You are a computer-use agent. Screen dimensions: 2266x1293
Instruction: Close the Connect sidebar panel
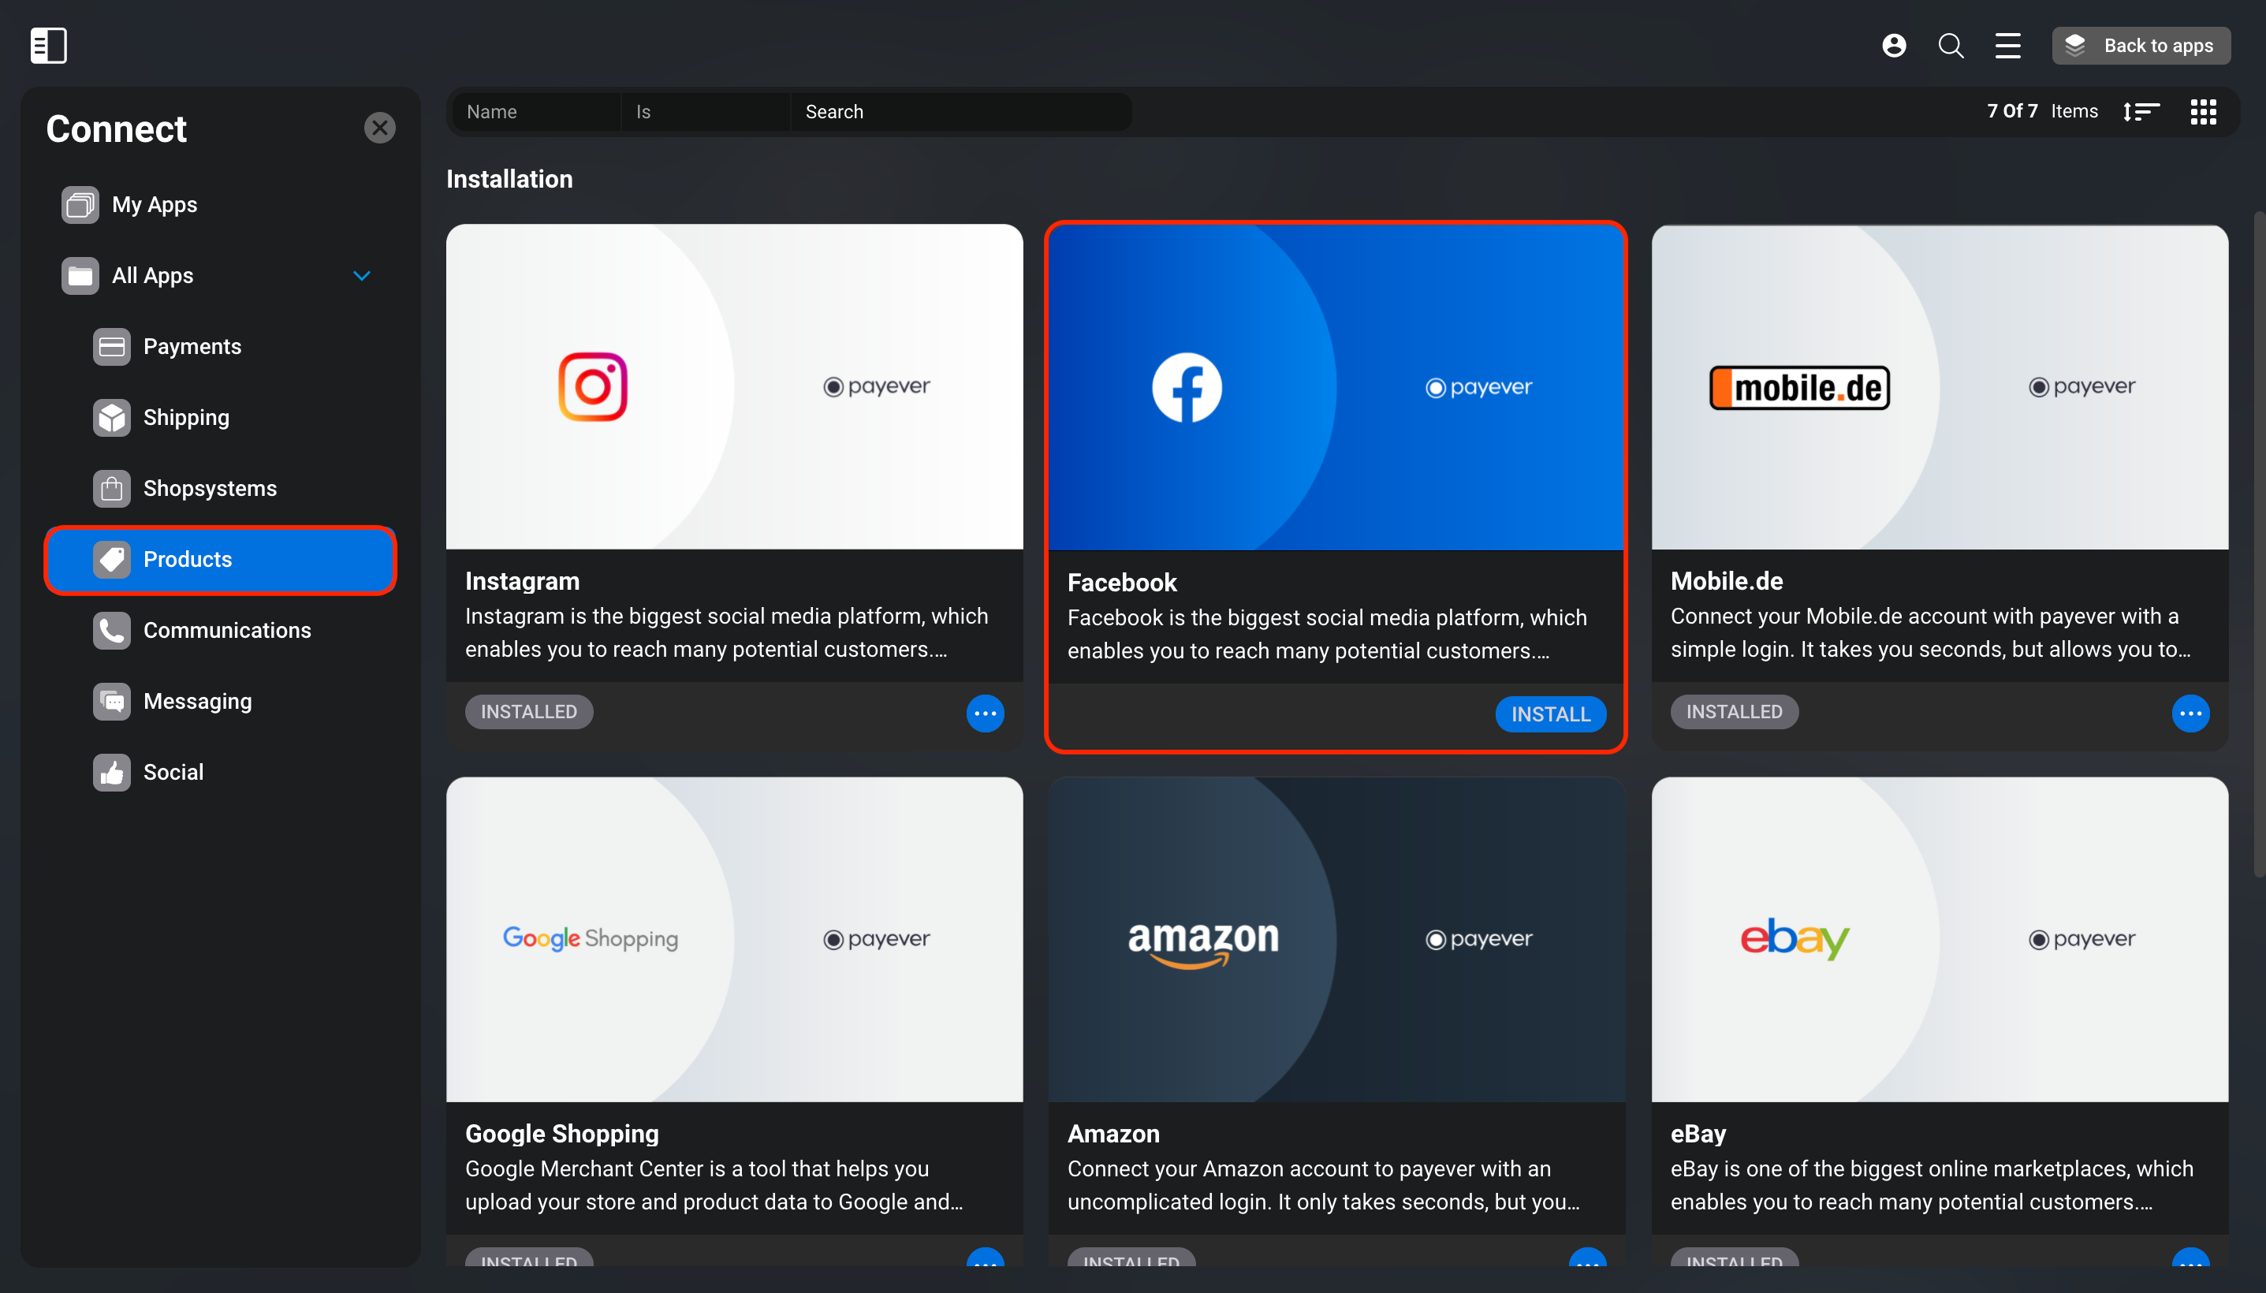click(x=379, y=128)
